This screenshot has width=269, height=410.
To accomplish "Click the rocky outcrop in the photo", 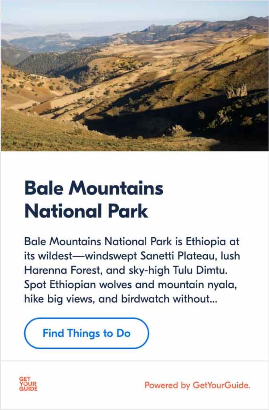I will pos(237,91).
